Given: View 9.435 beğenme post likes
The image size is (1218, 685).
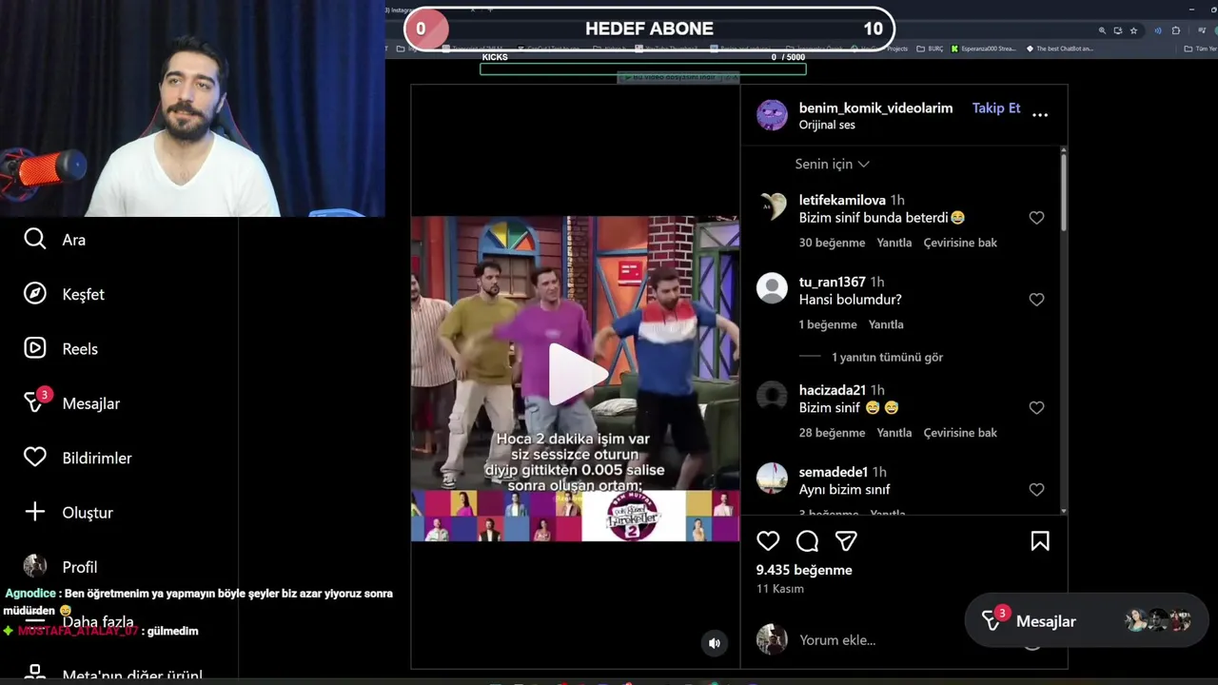Looking at the screenshot, I should point(804,570).
